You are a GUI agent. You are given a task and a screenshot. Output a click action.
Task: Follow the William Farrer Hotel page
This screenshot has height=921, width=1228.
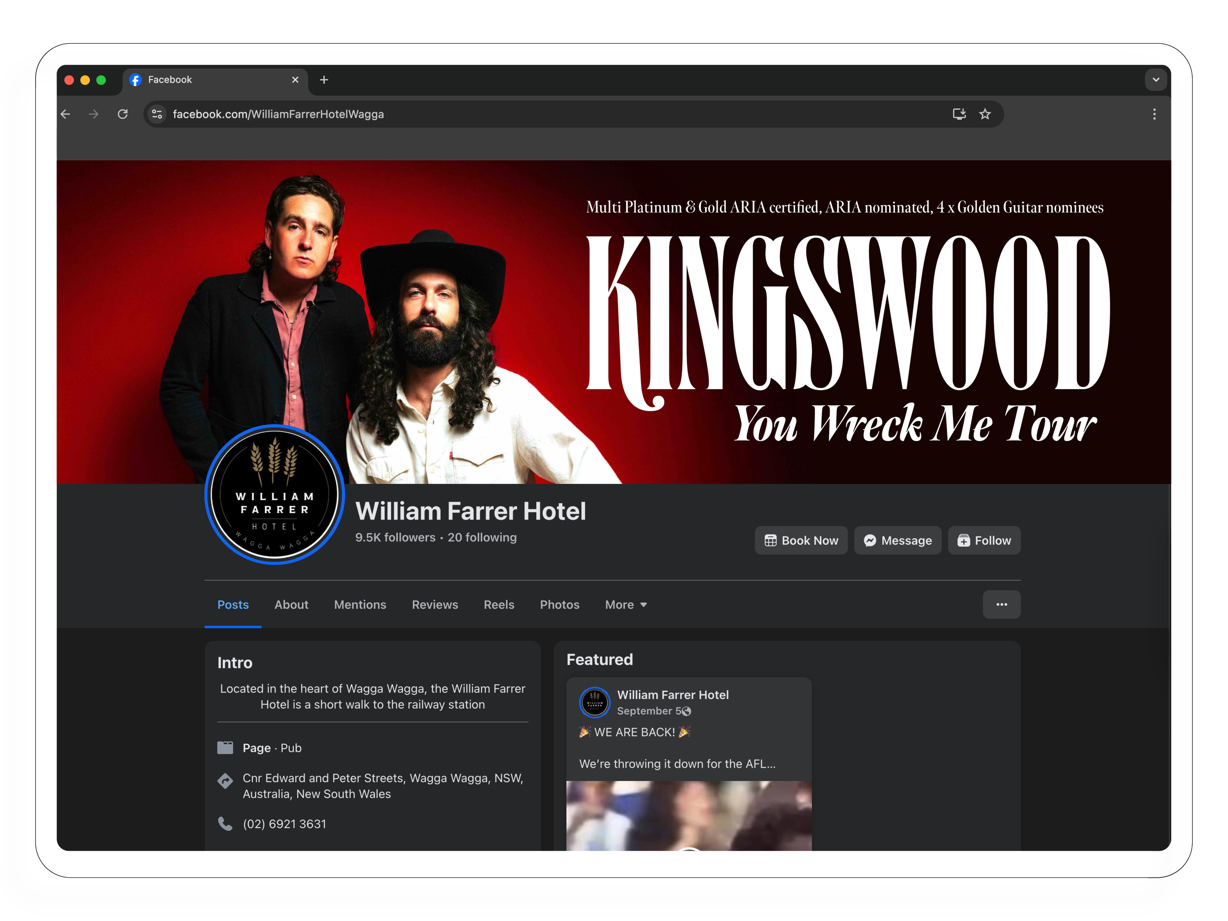[984, 540]
